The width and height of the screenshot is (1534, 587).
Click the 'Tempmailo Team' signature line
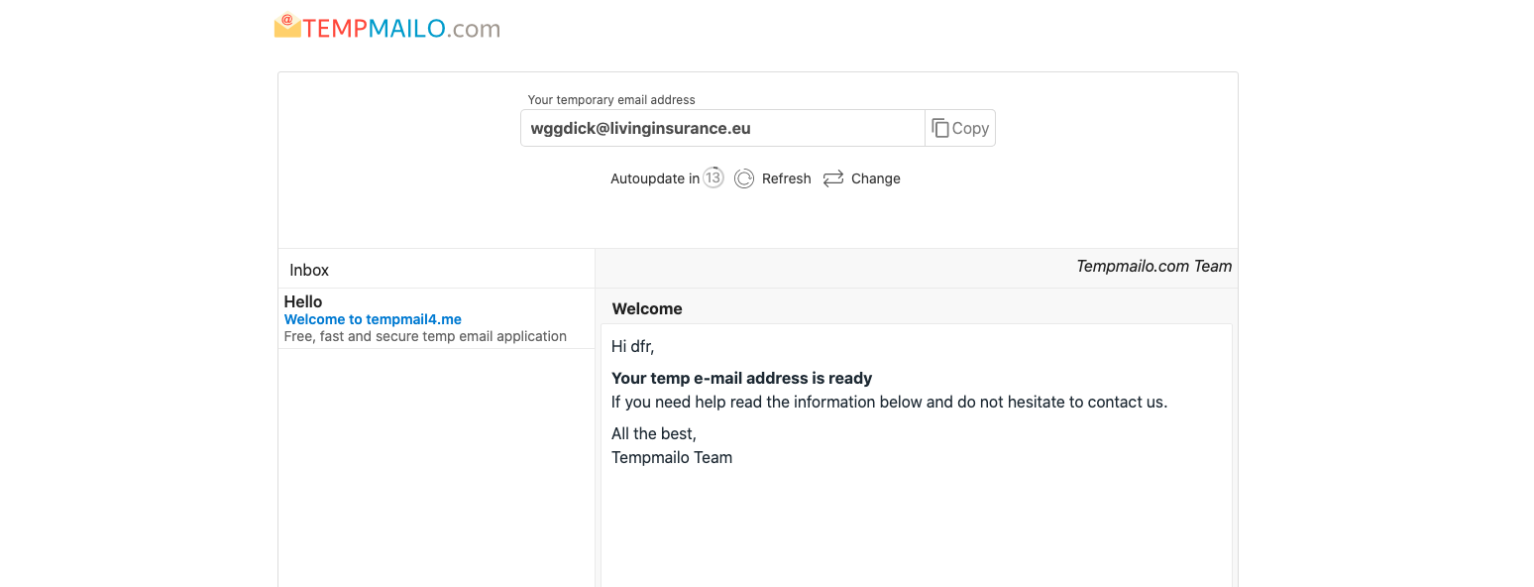(x=672, y=457)
